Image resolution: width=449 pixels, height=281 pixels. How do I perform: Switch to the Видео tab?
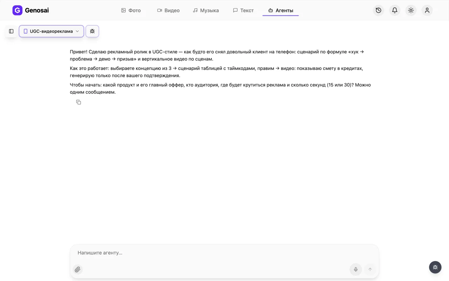click(x=168, y=11)
